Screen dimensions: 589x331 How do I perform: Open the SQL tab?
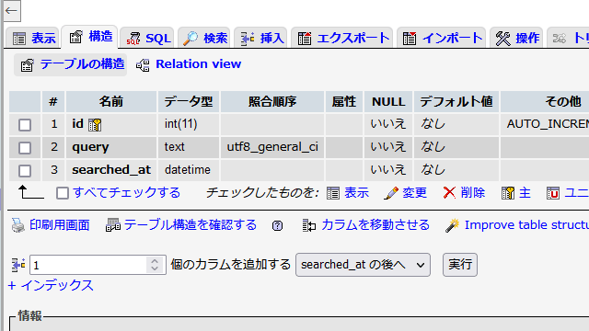tap(147, 38)
